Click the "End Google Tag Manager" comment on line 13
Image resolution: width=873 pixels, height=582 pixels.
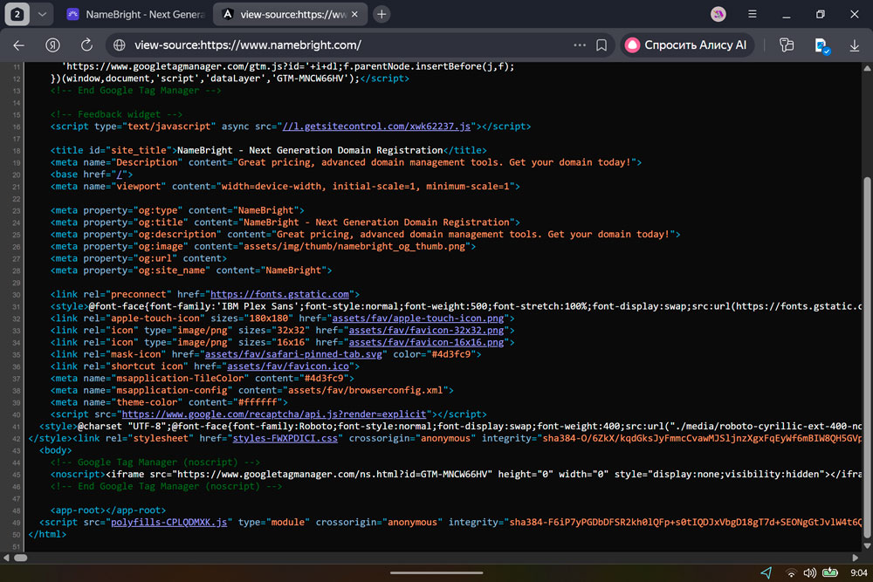[138, 90]
